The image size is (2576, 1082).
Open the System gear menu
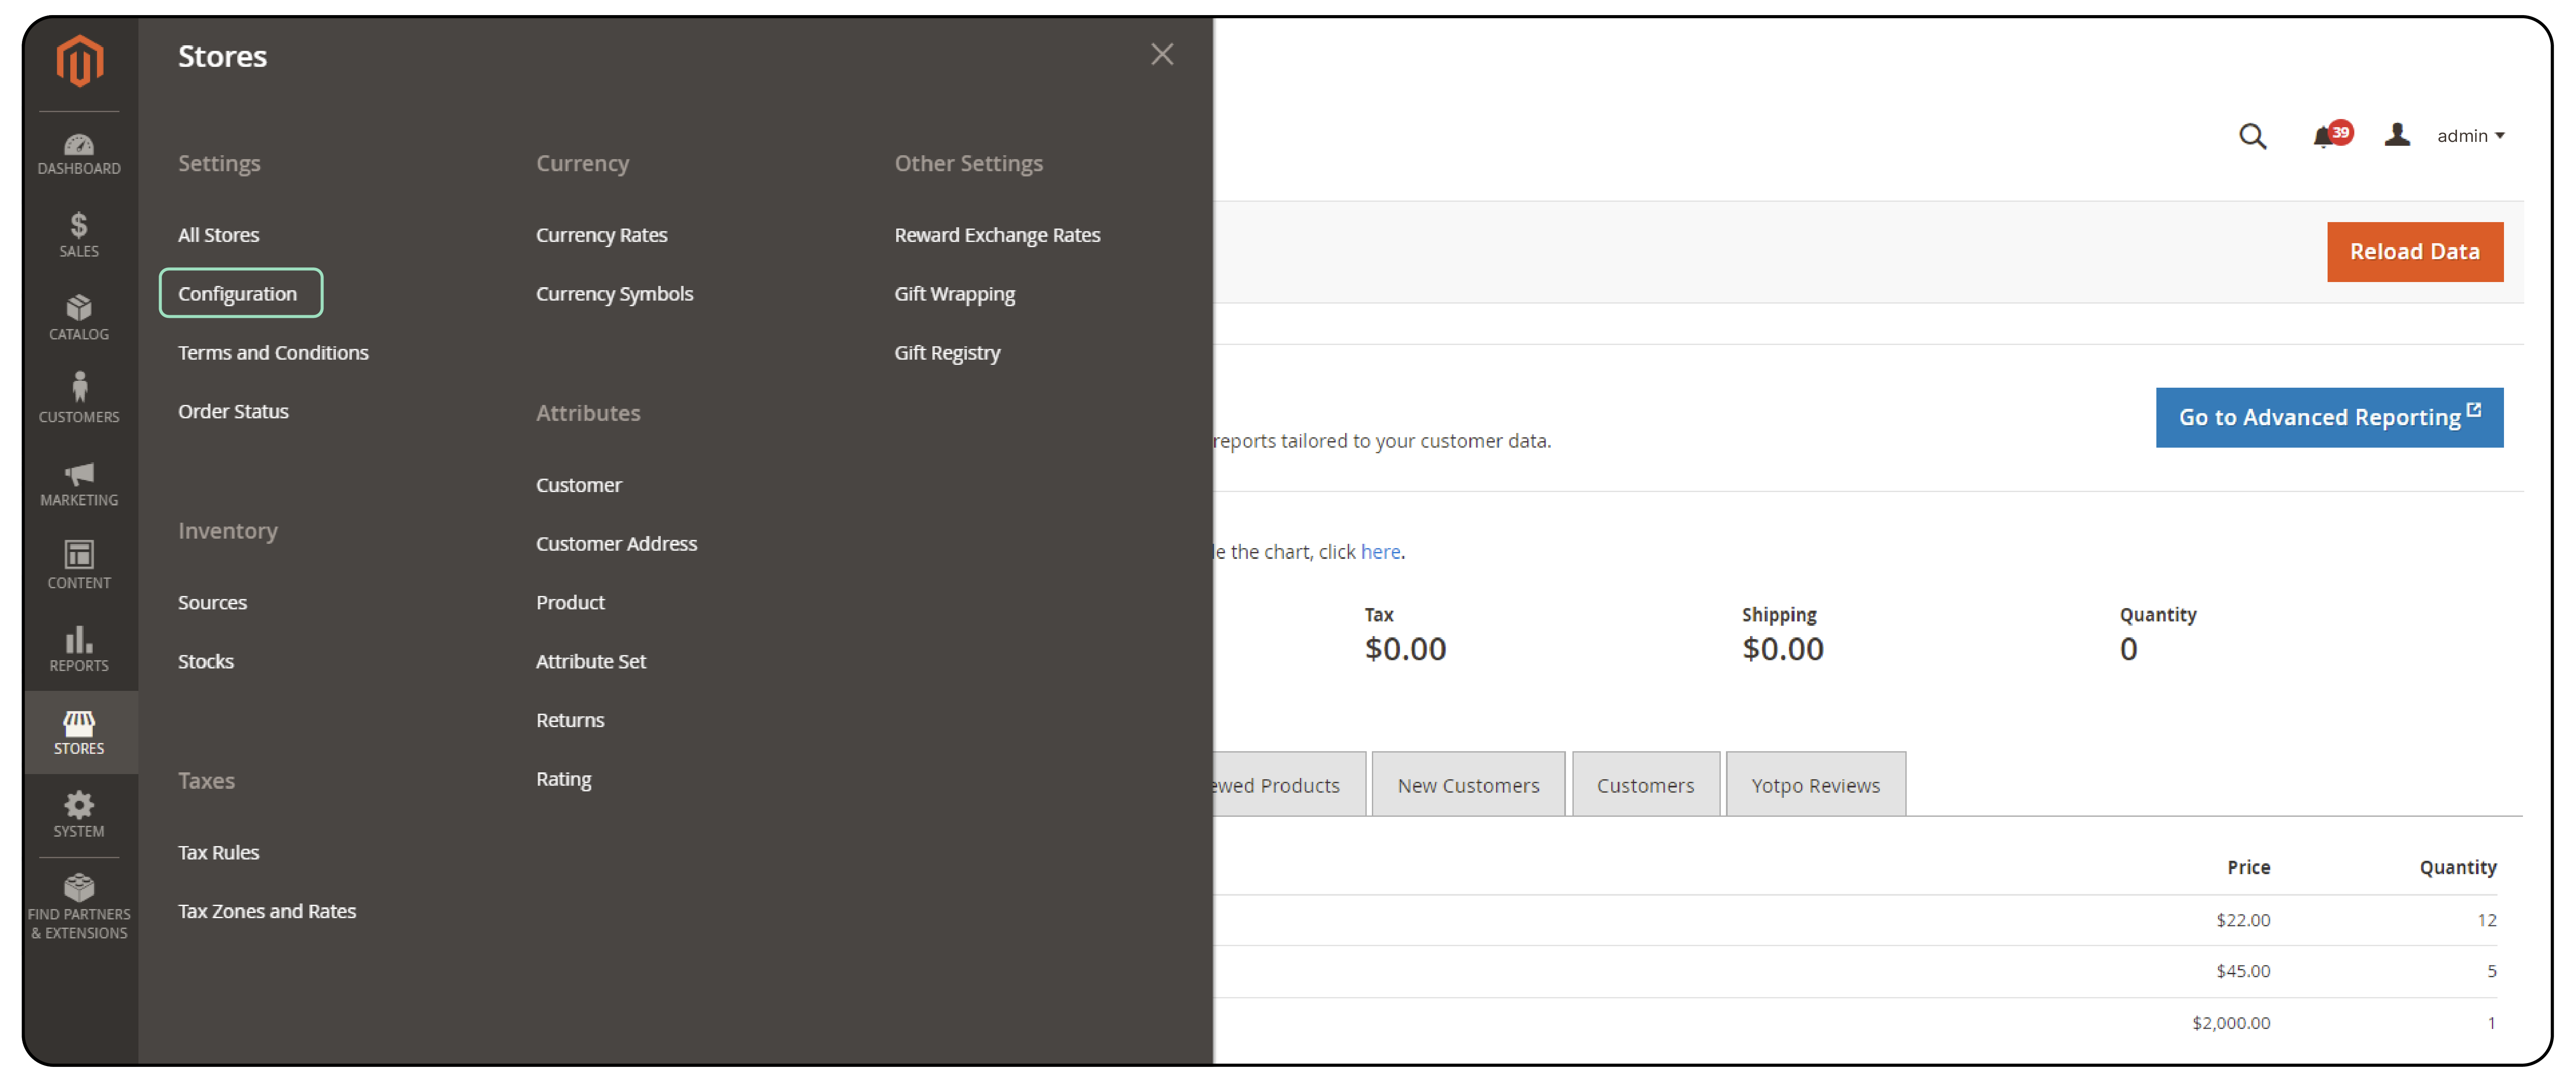(79, 815)
